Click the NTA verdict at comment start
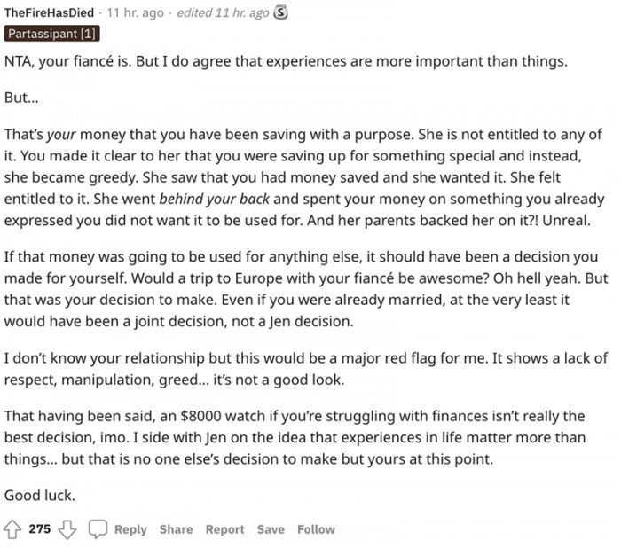621x548 pixels. pos(18,61)
